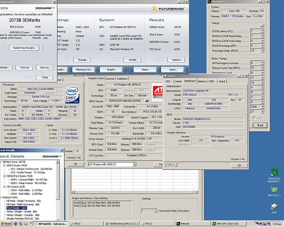
Task: Click Close in the 3DMark Score dialog
Action: 45,77
